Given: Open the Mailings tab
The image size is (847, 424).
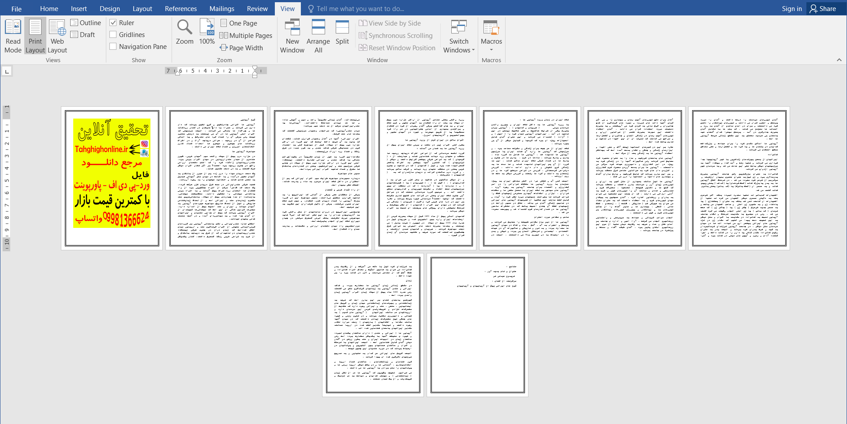Looking at the screenshot, I should [222, 8].
